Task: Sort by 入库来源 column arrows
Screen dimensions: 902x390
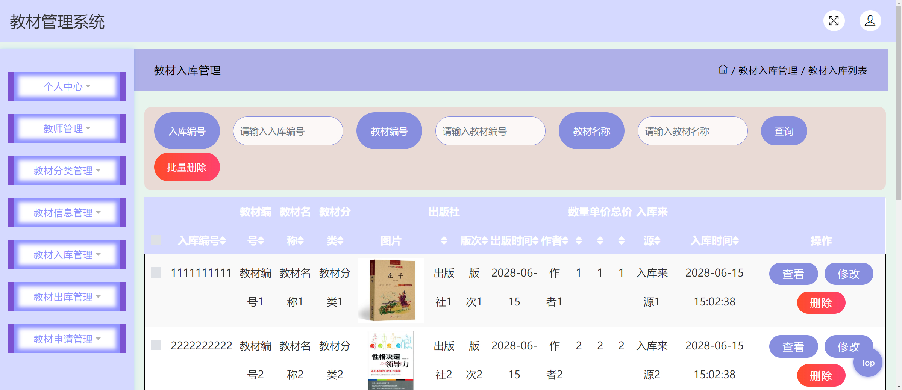Action: coord(657,241)
